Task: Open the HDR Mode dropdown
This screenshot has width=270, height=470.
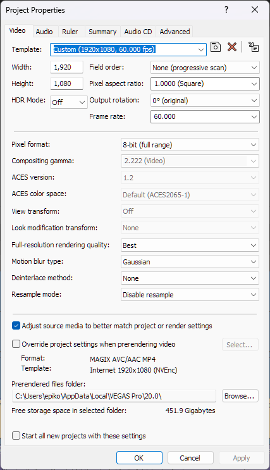Action: 69,102
